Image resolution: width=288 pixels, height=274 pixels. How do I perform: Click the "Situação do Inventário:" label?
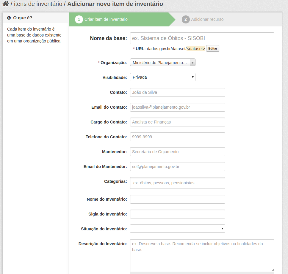pos(104,229)
